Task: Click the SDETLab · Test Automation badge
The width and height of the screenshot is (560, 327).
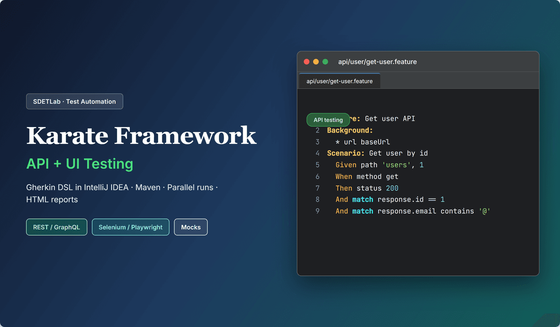Action: coord(75,101)
